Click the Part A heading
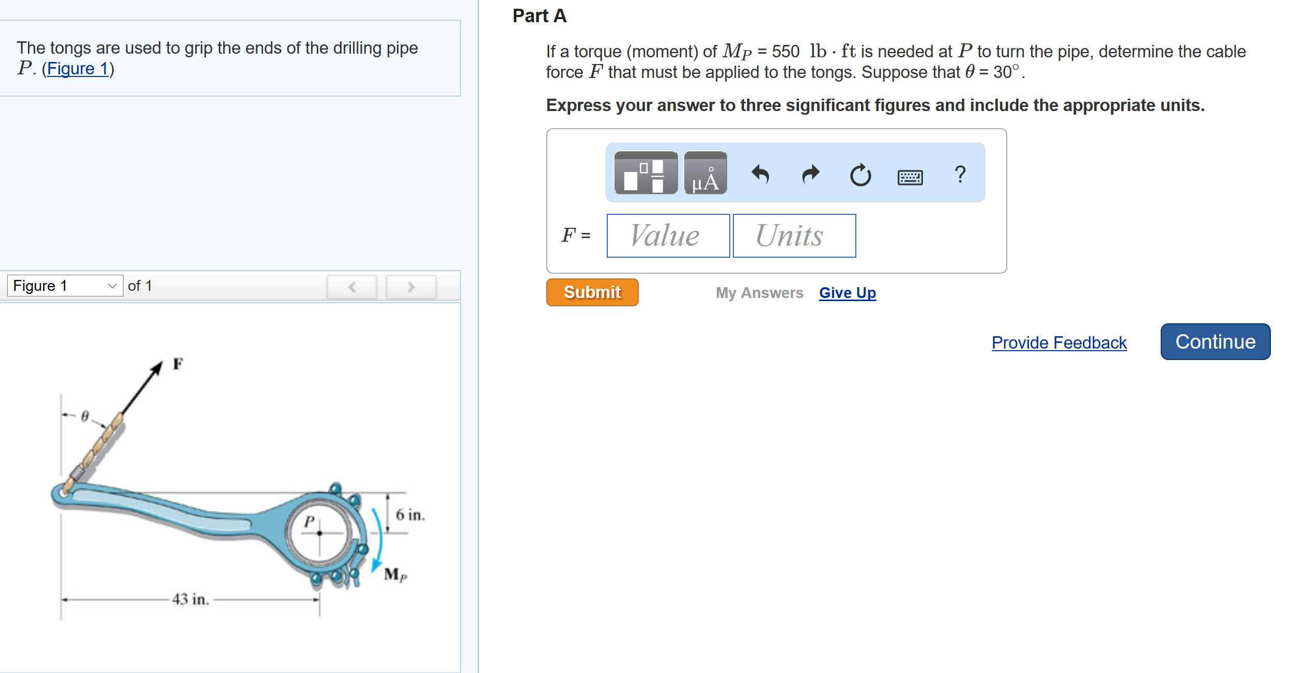Viewport: 1292px width, 673px height. [x=539, y=16]
